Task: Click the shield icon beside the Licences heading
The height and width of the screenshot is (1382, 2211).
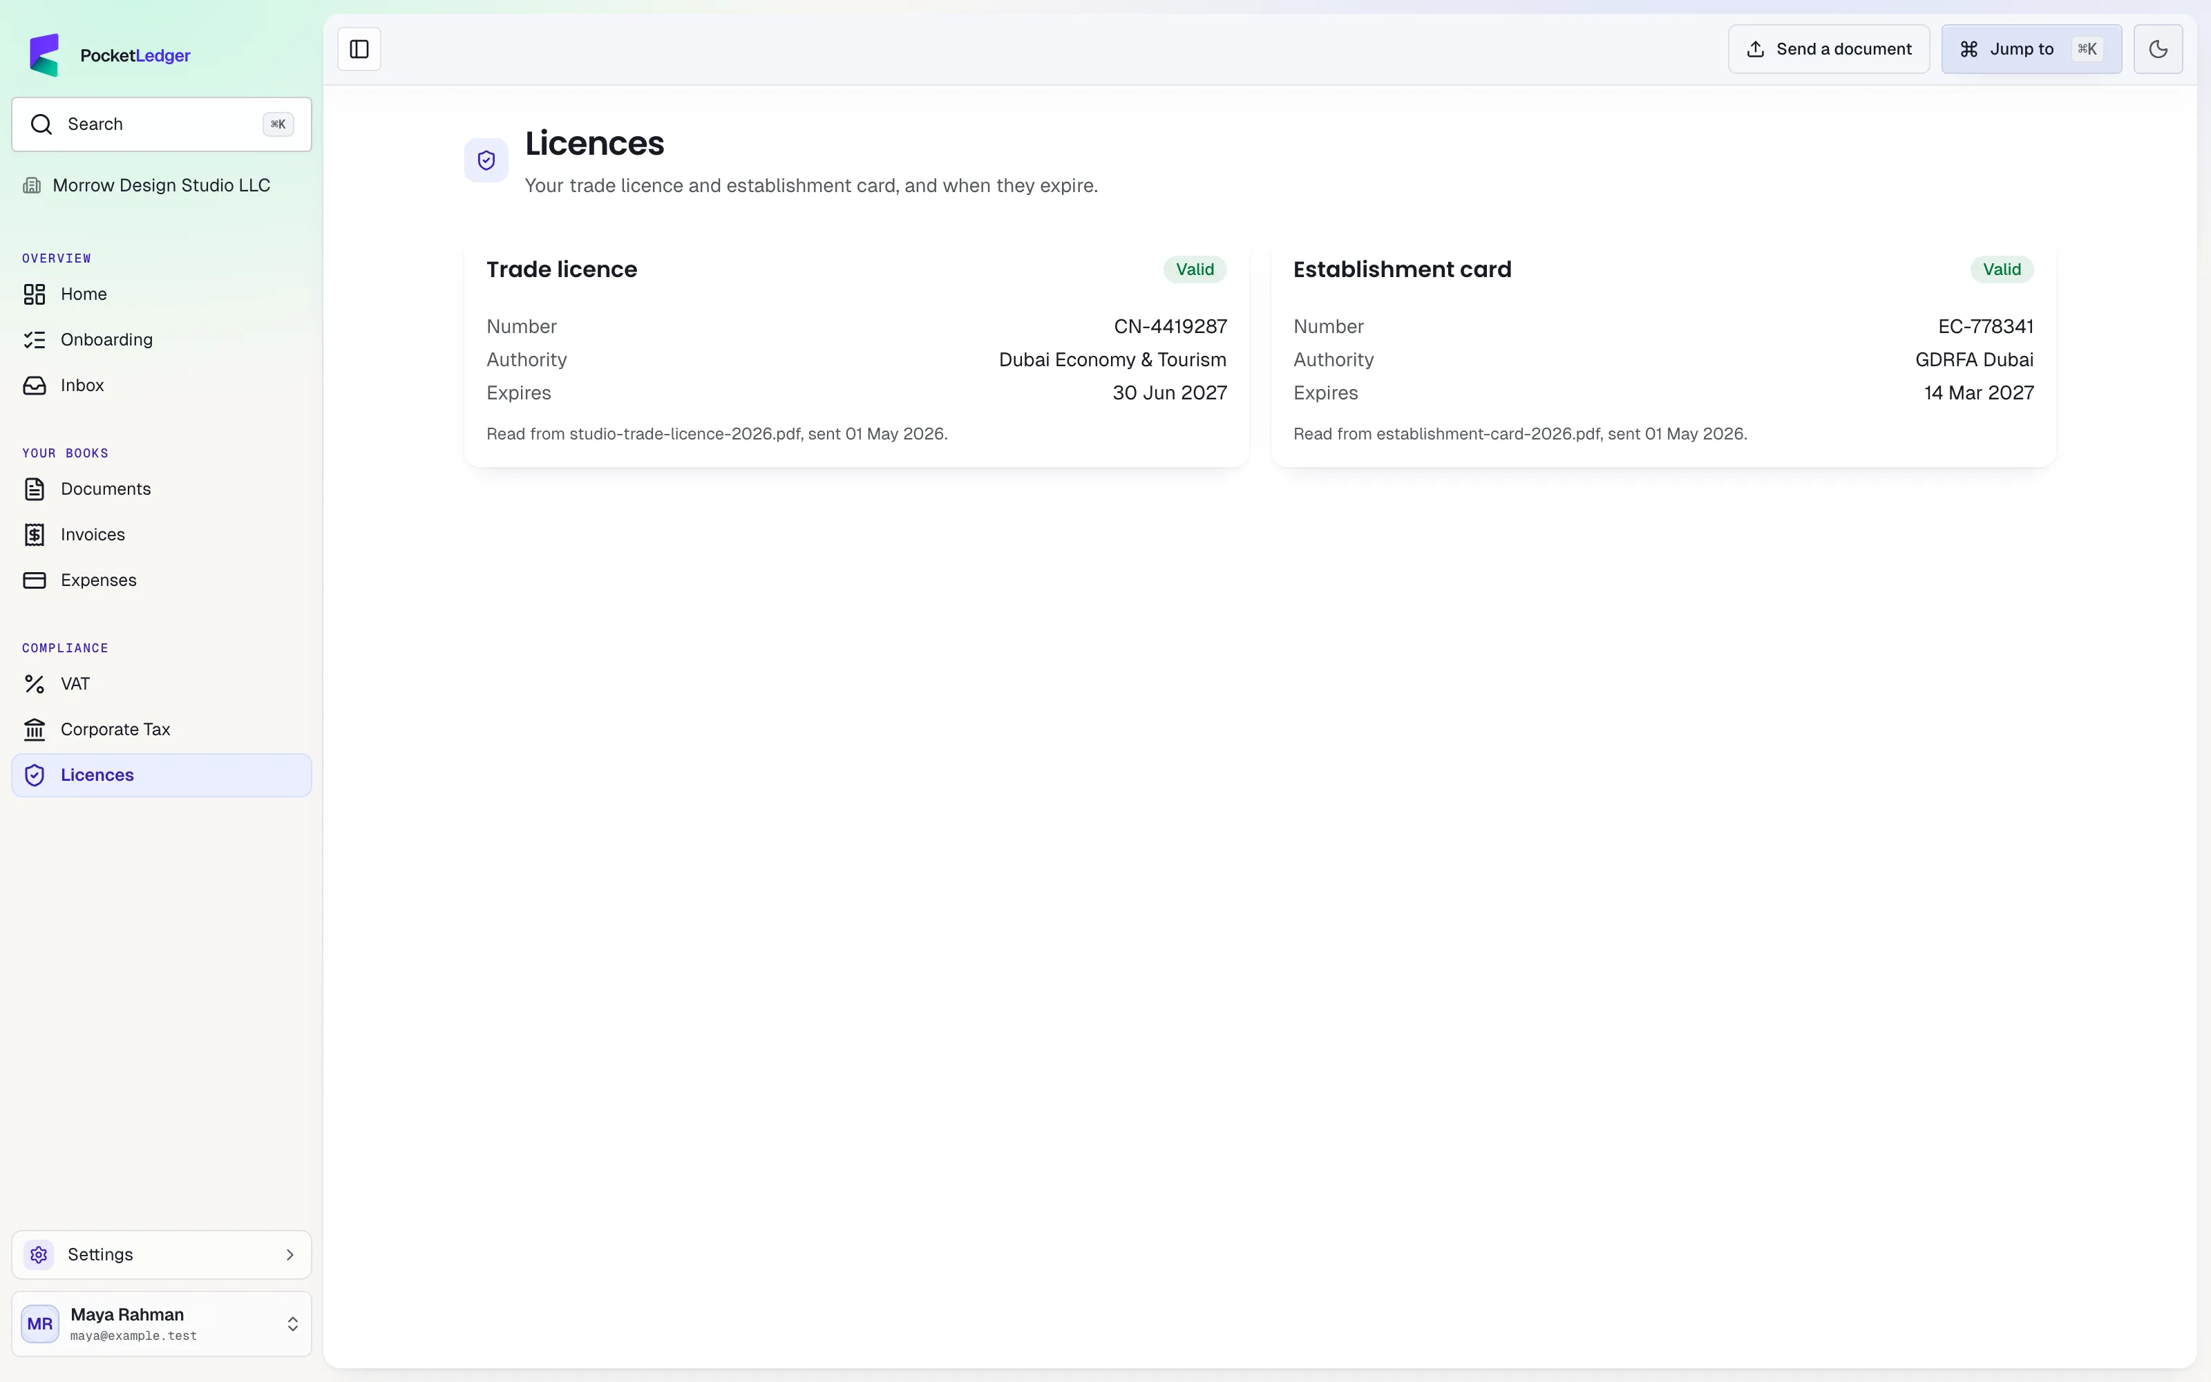Action: pyautogui.click(x=486, y=161)
